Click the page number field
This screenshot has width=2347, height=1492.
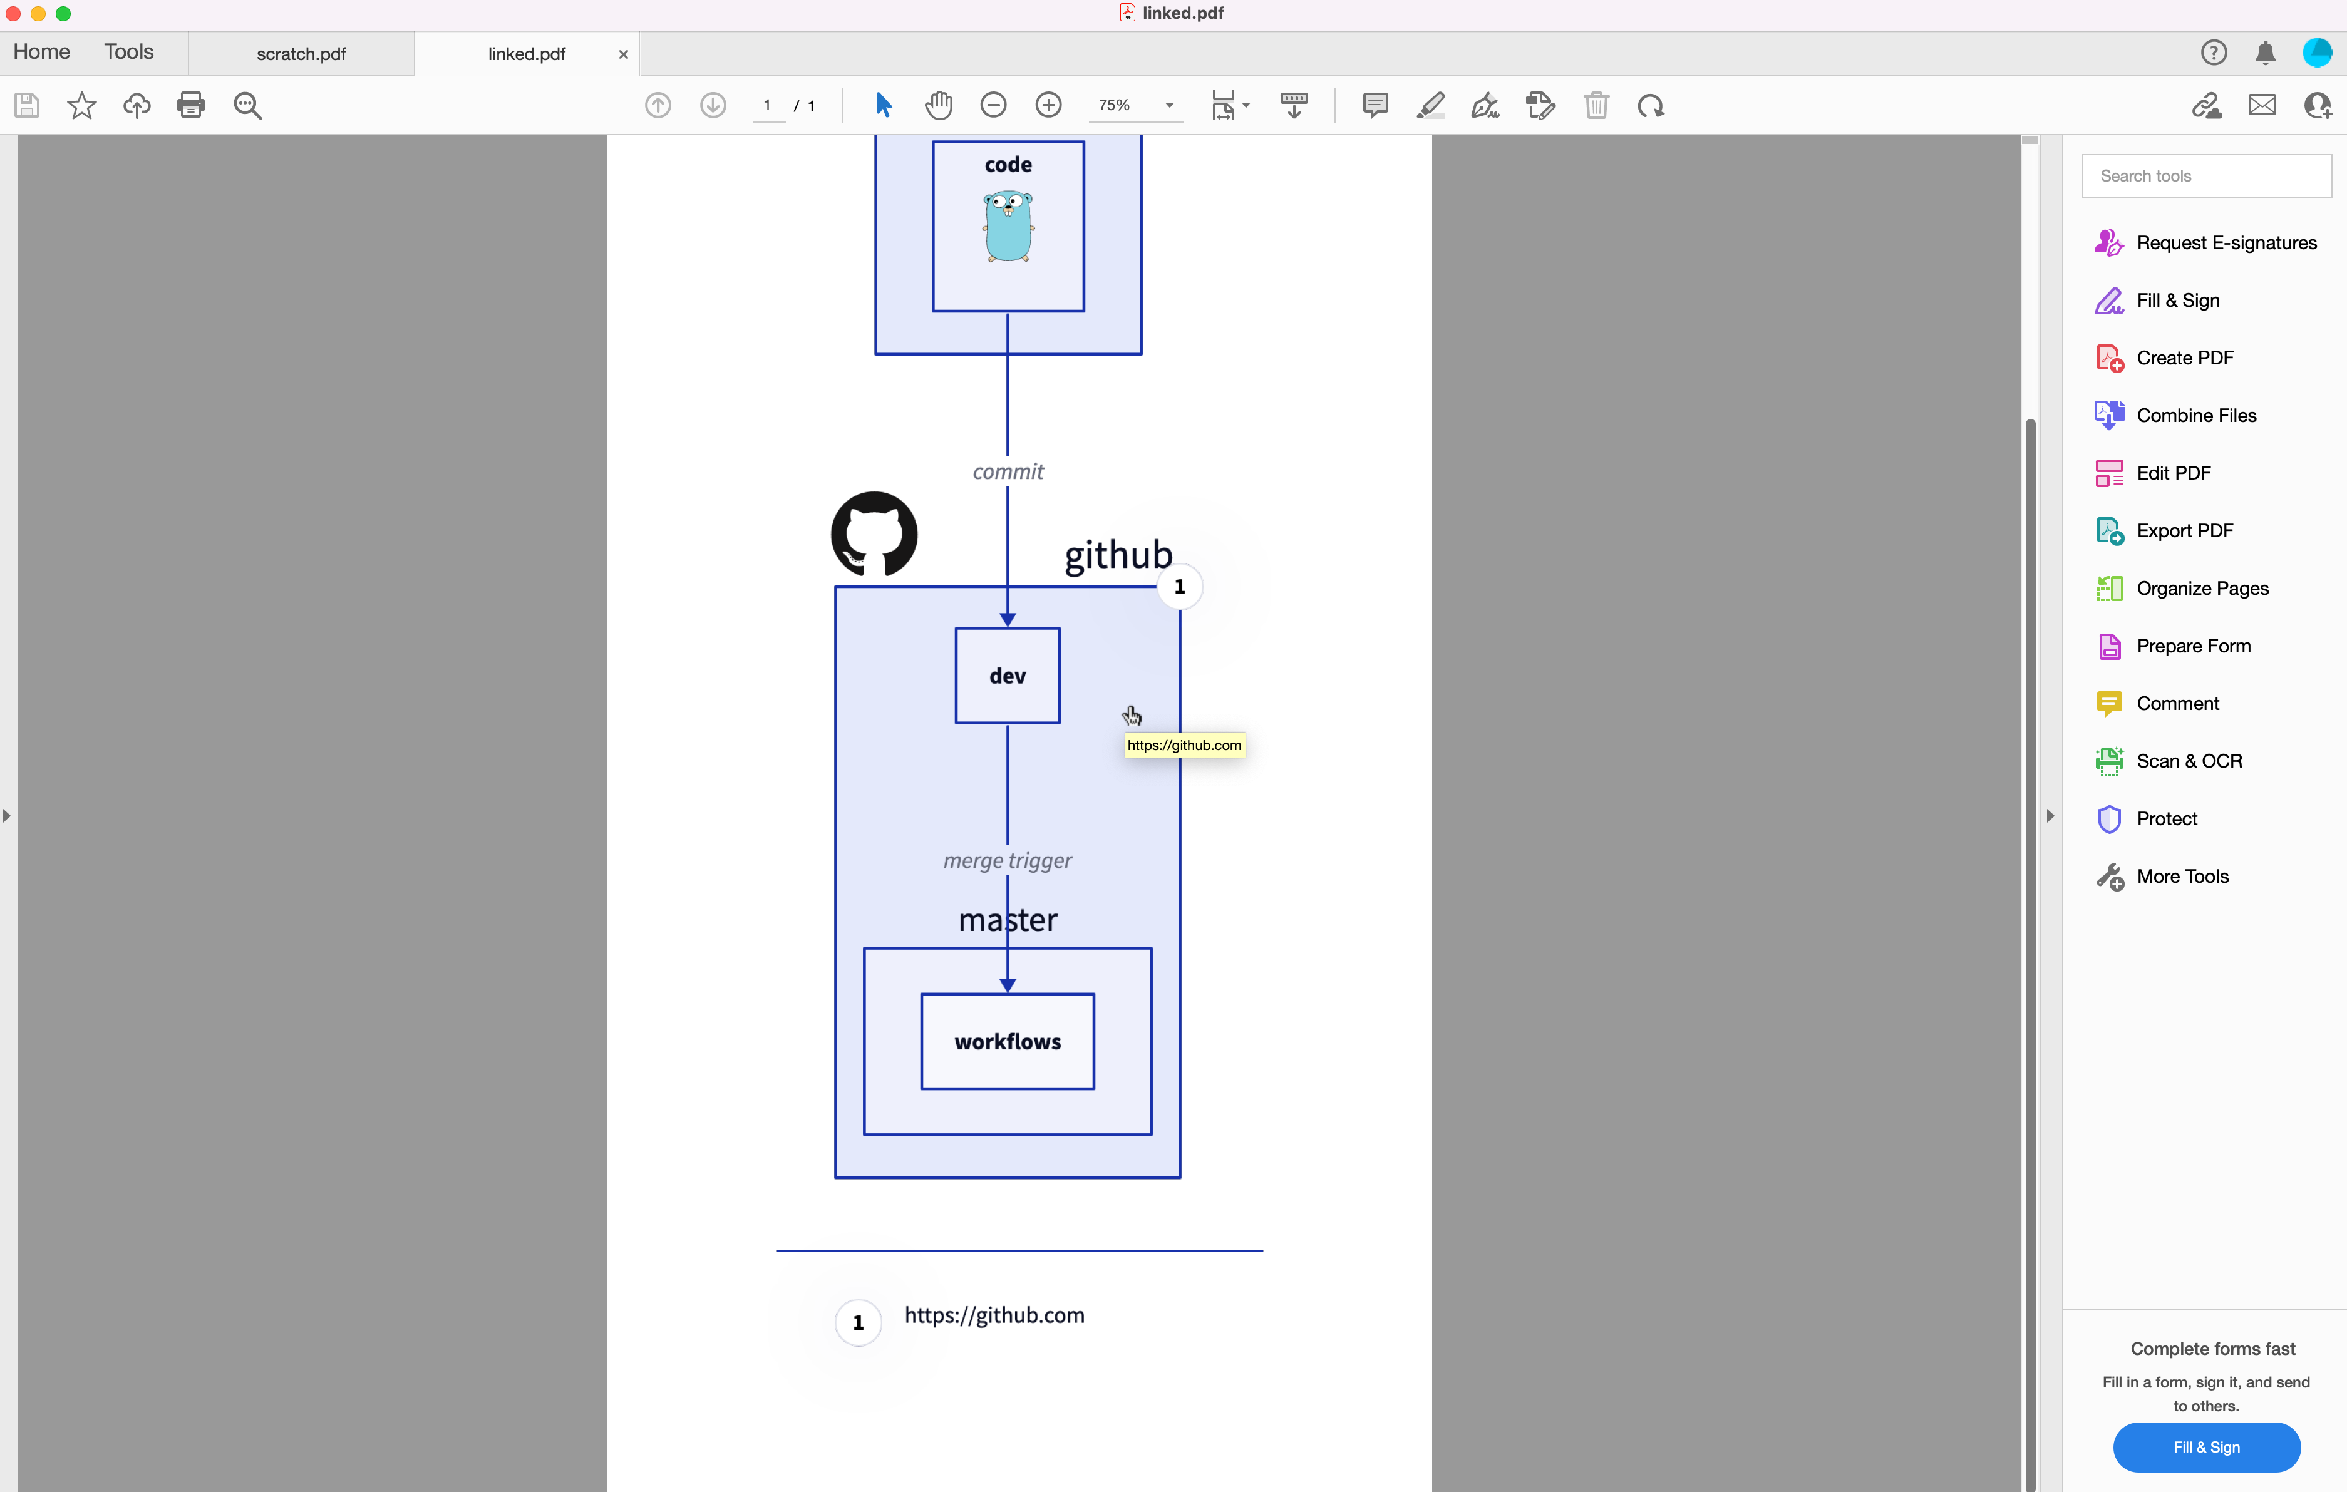tap(768, 105)
